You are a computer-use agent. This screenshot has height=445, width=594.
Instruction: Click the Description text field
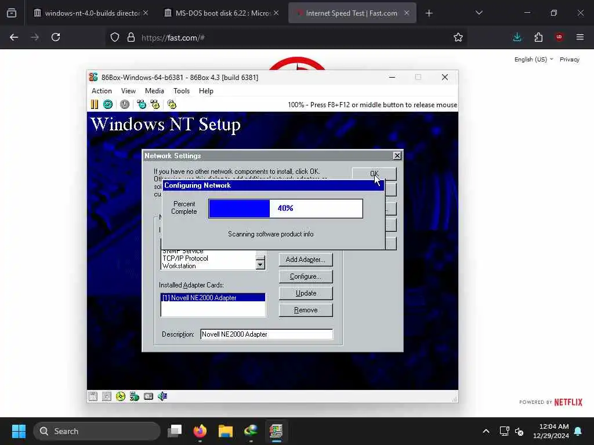266,334
